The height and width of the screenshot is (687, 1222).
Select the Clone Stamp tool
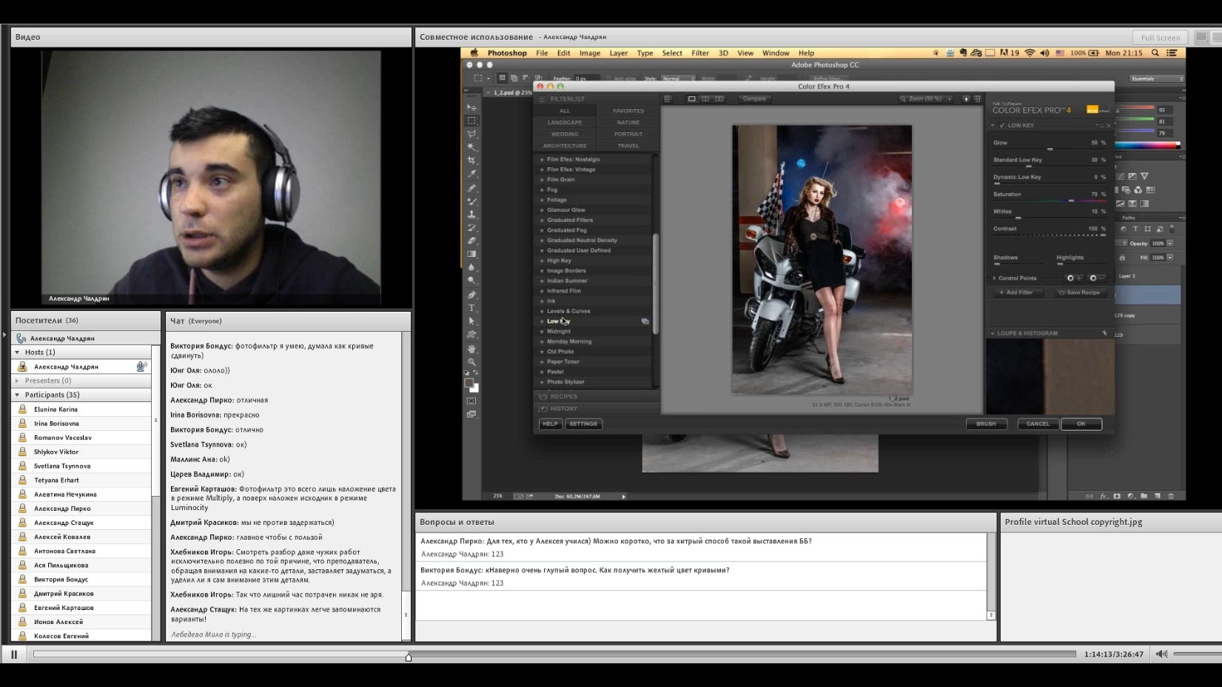tap(471, 215)
